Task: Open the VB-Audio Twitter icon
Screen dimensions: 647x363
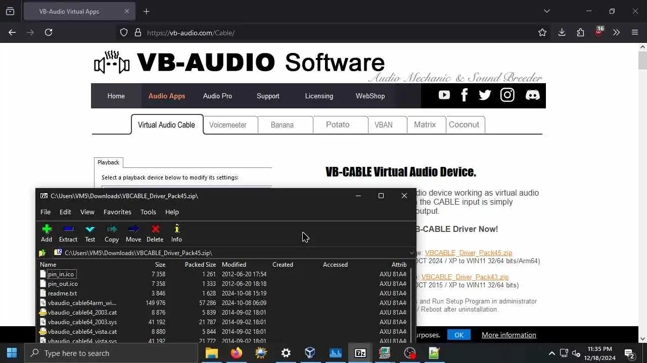Action: [x=485, y=95]
